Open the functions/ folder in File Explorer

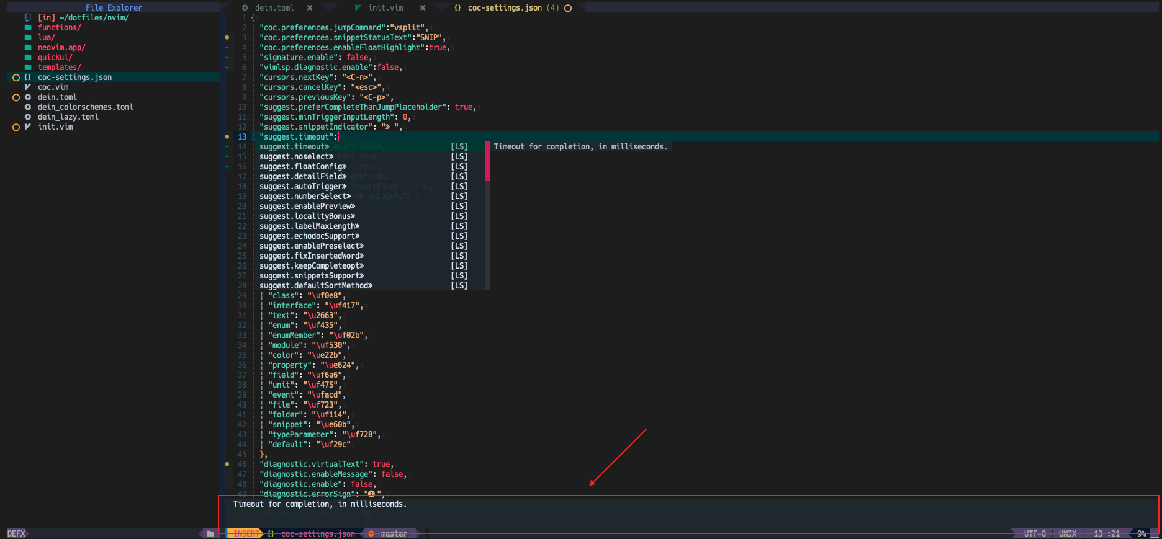pyautogui.click(x=59, y=28)
